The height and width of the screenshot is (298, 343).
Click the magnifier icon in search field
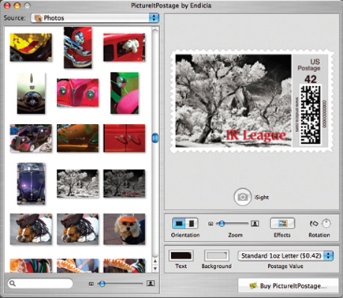[x=13, y=283]
